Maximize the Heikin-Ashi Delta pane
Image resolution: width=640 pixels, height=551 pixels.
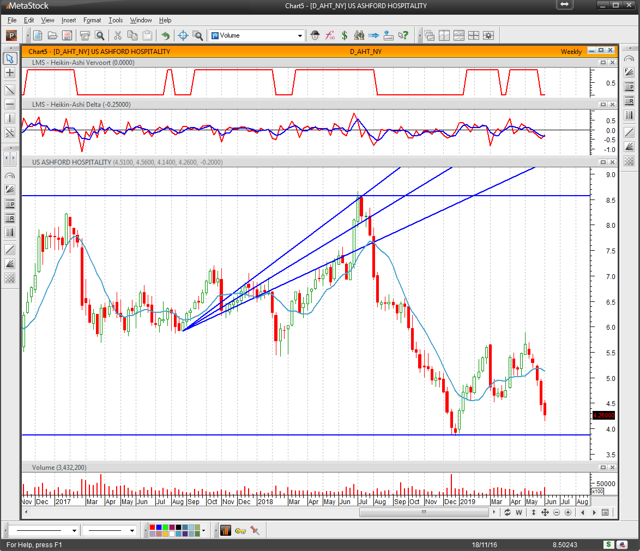click(x=603, y=105)
